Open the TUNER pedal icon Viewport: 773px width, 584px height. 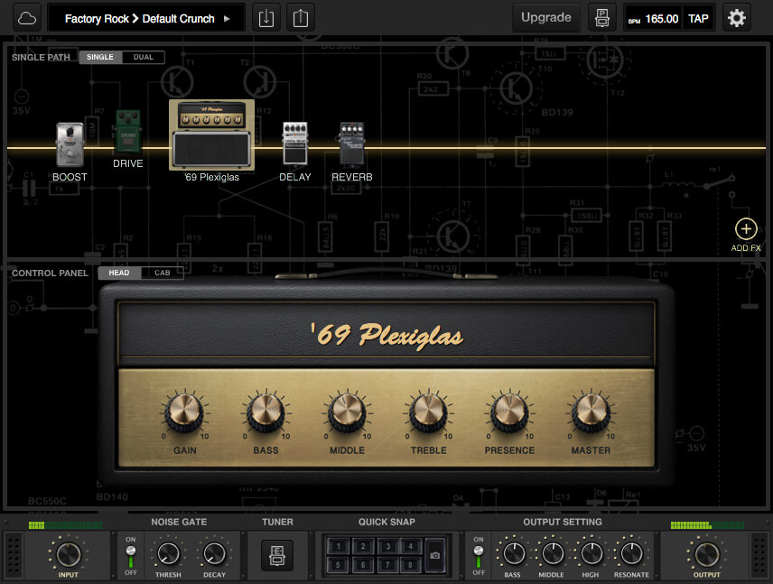coord(277,555)
